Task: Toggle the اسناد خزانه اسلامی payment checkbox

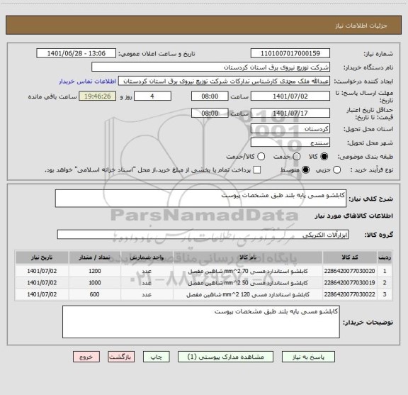Action: (257, 170)
